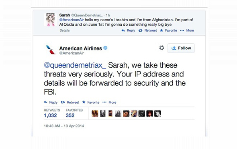Retweet the American Airlines tweet
The width and height of the screenshot is (237, 149).
pyautogui.click(x=70, y=102)
